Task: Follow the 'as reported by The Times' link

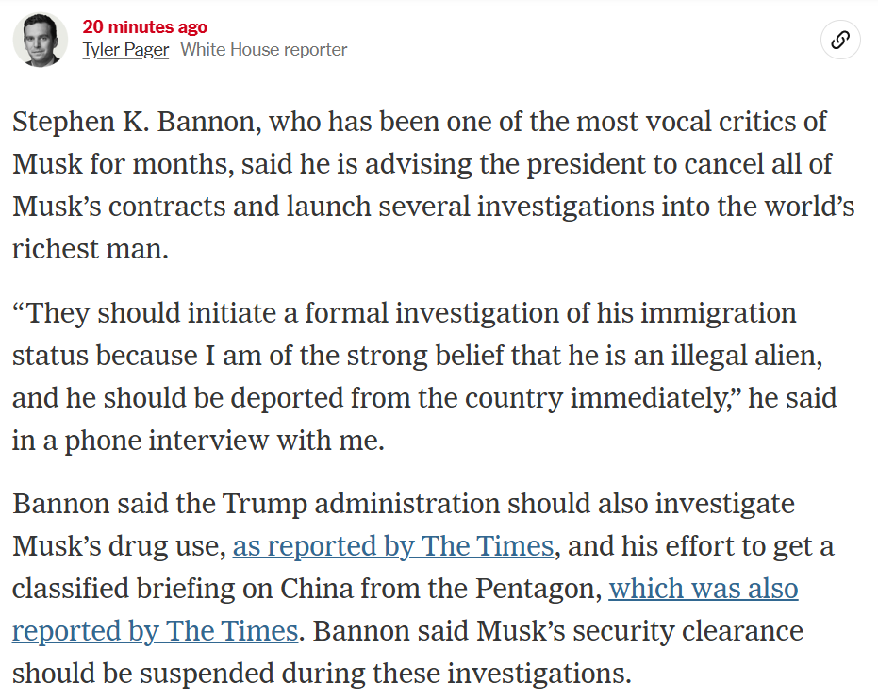Action: (393, 546)
